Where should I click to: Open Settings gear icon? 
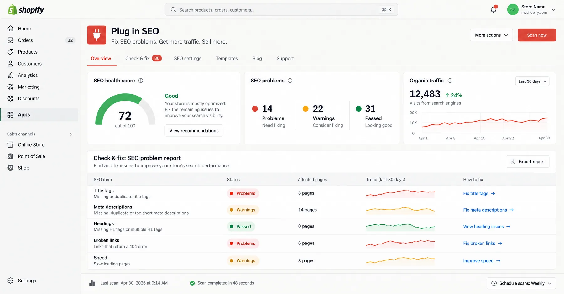pos(10,281)
